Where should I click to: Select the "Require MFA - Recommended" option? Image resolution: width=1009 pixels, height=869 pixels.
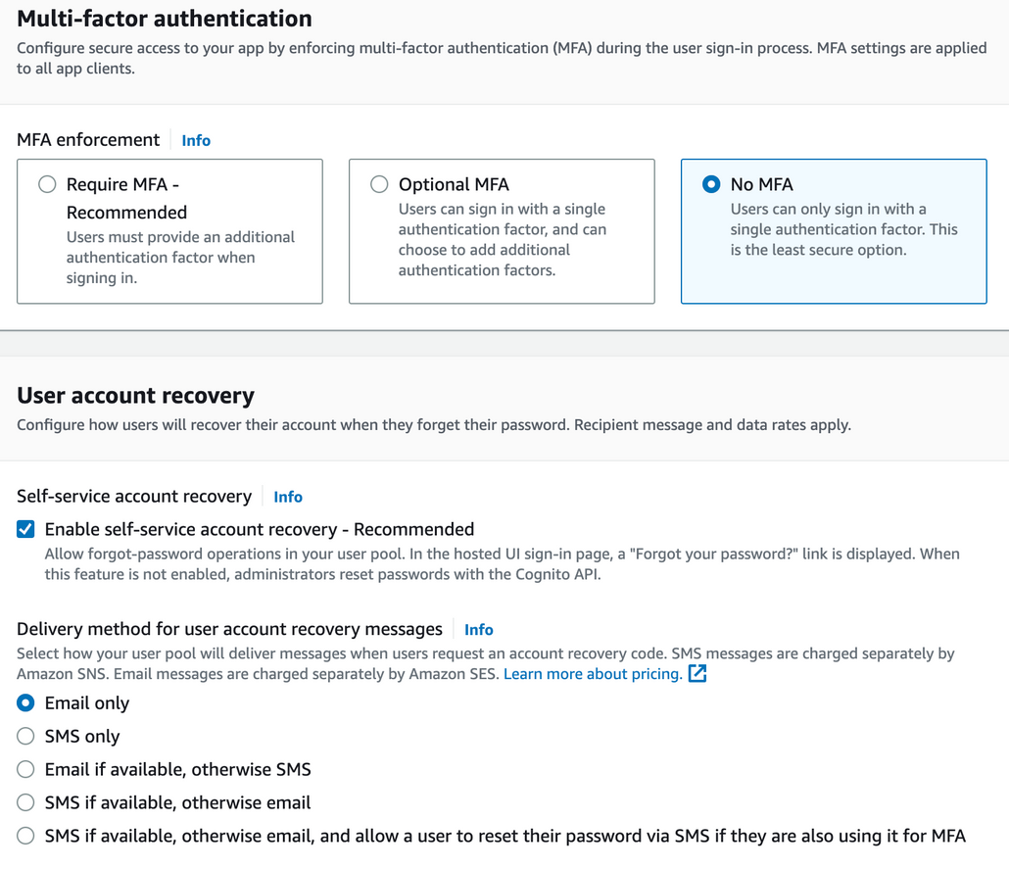click(x=46, y=183)
